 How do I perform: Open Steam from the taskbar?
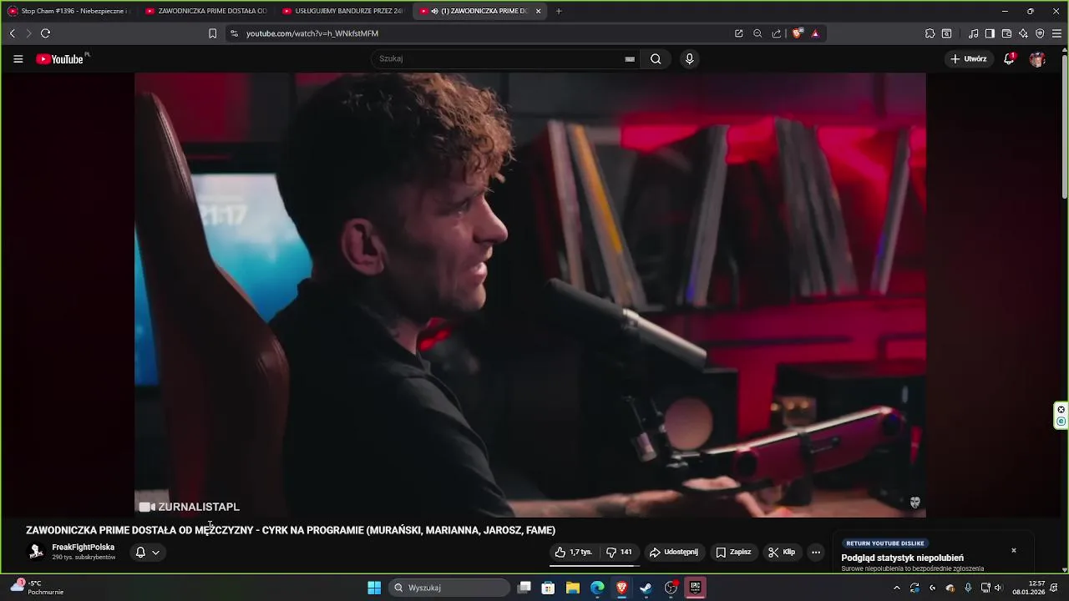click(646, 588)
